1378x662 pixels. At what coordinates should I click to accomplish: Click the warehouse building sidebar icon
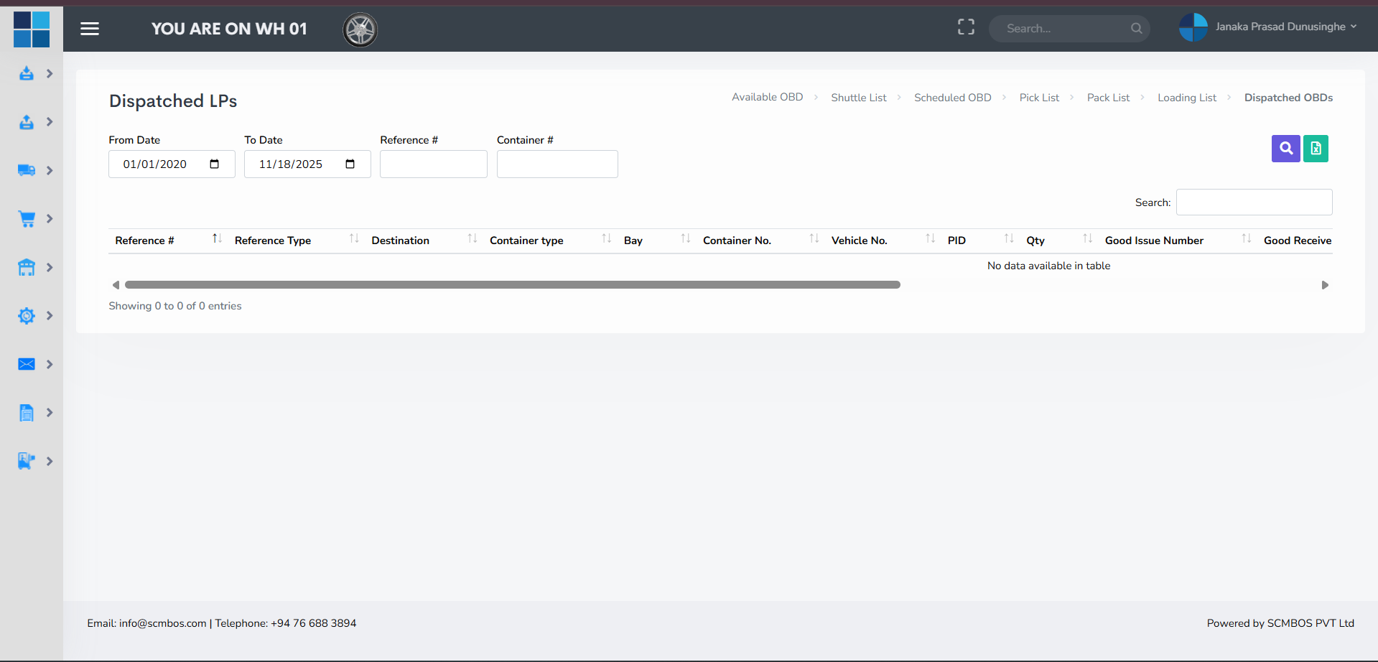27,267
